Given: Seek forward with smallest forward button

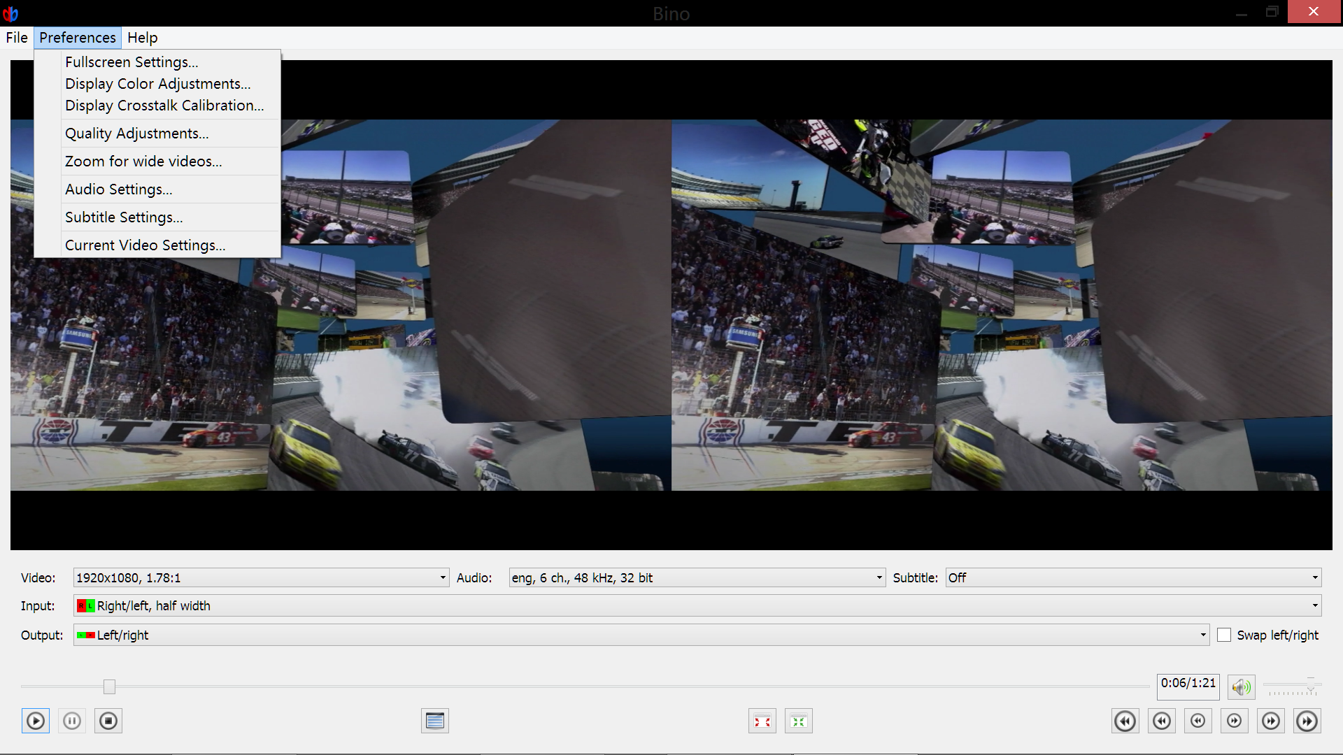Looking at the screenshot, I should (1235, 721).
